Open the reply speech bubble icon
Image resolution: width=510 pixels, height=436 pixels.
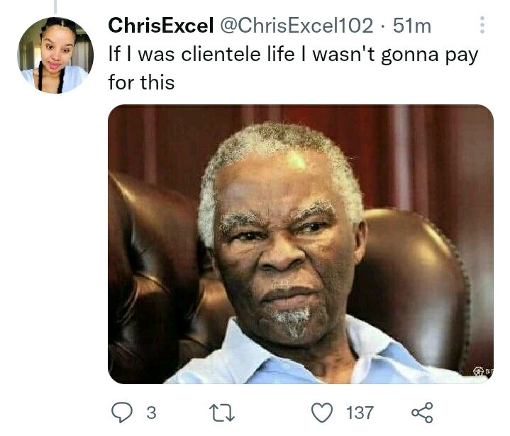tap(122, 413)
